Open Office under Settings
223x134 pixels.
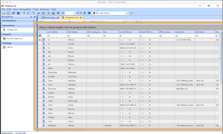pyautogui.click(x=10, y=47)
